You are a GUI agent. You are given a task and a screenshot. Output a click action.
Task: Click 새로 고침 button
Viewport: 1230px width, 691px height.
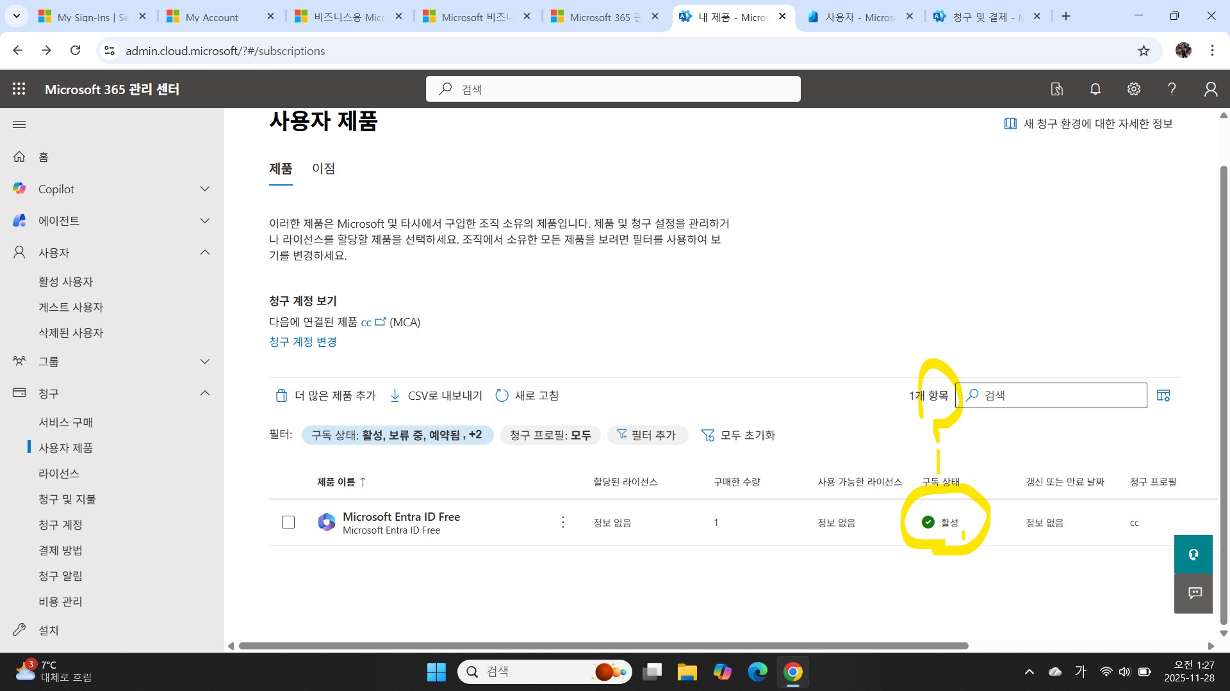[x=527, y=395]
